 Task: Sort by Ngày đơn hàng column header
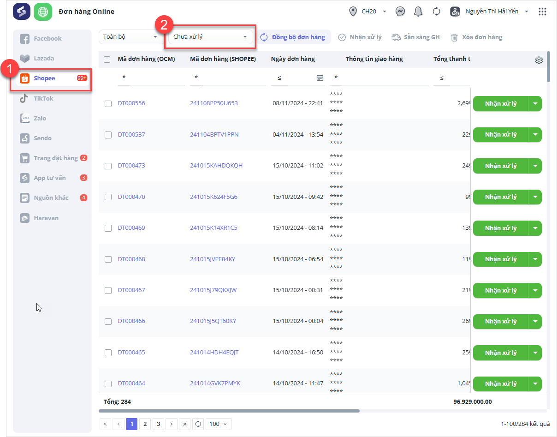[x=293, y=59]
